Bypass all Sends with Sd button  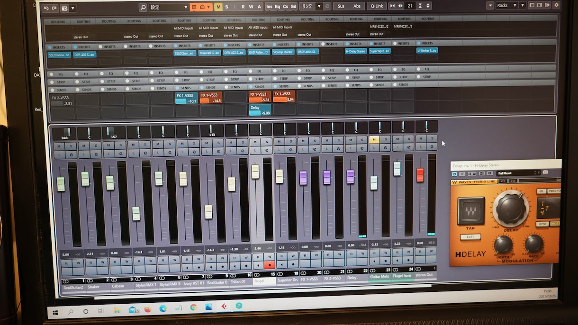click(293, 7)
